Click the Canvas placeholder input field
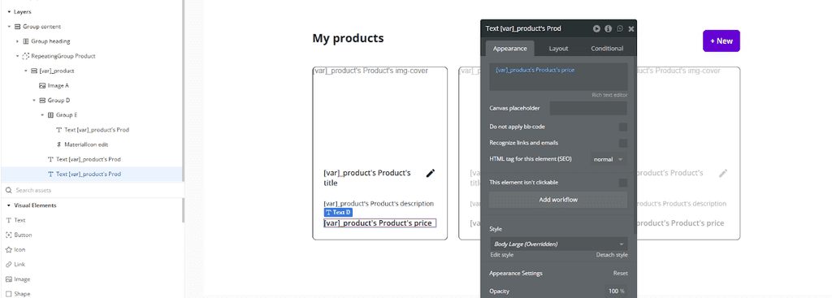832x298 pixels. point(588,108)
